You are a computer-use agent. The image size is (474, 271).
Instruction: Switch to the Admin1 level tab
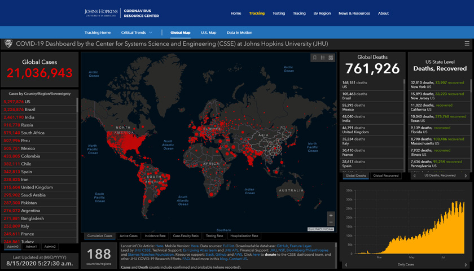coord(31,247)
